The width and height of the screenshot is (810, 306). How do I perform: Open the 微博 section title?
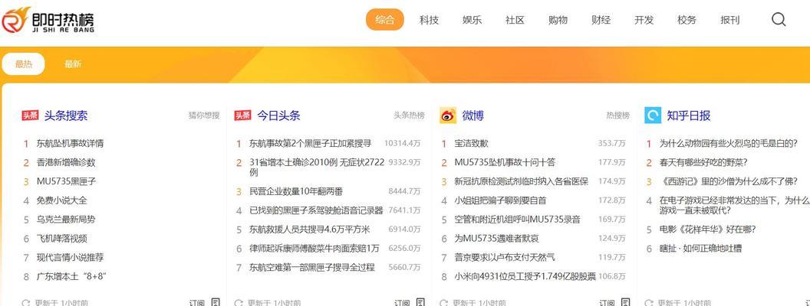[472, 116]
